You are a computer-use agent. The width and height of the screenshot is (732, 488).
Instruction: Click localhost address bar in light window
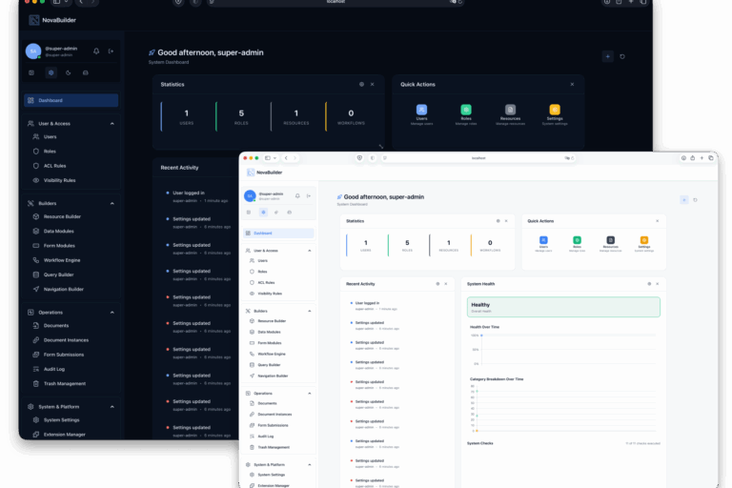pos(479,158)
